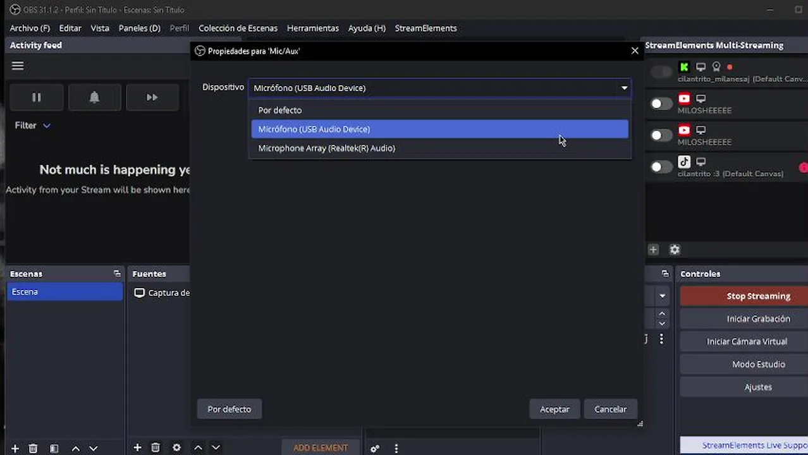Choose Por defecto from device list
Viewport: 808px width, 455px height.
coord(440,110)
